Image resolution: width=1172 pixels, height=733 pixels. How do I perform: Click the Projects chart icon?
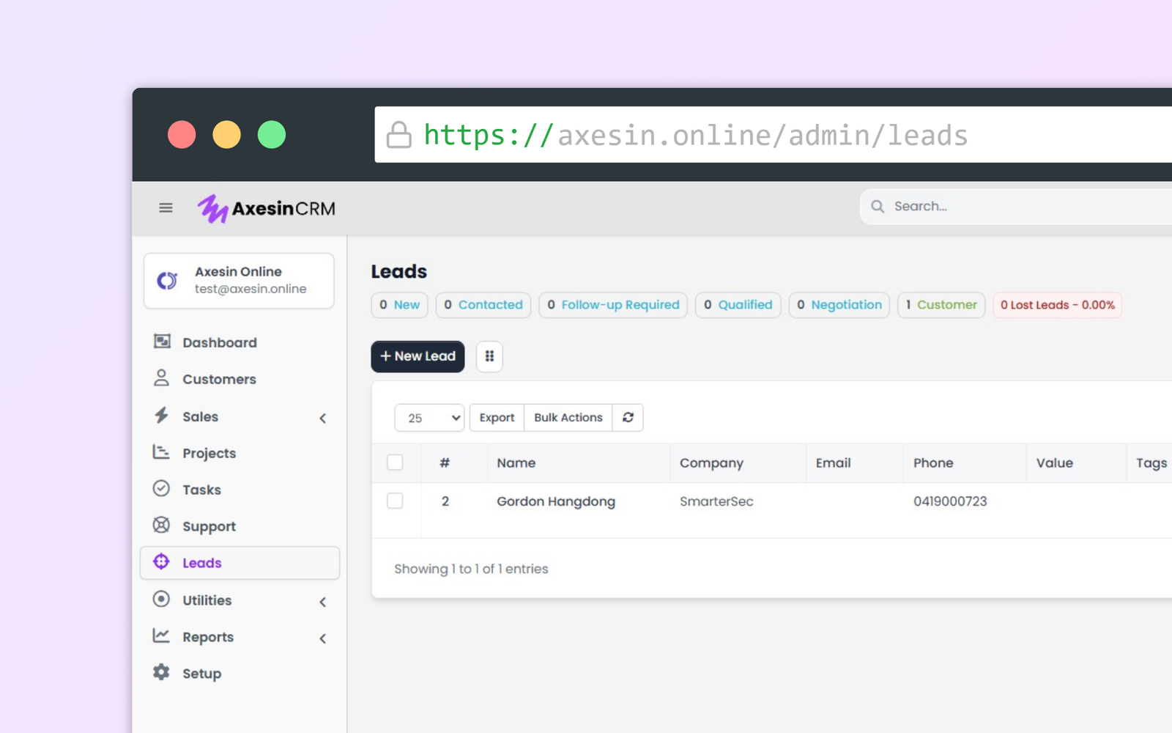pos(161,452)
